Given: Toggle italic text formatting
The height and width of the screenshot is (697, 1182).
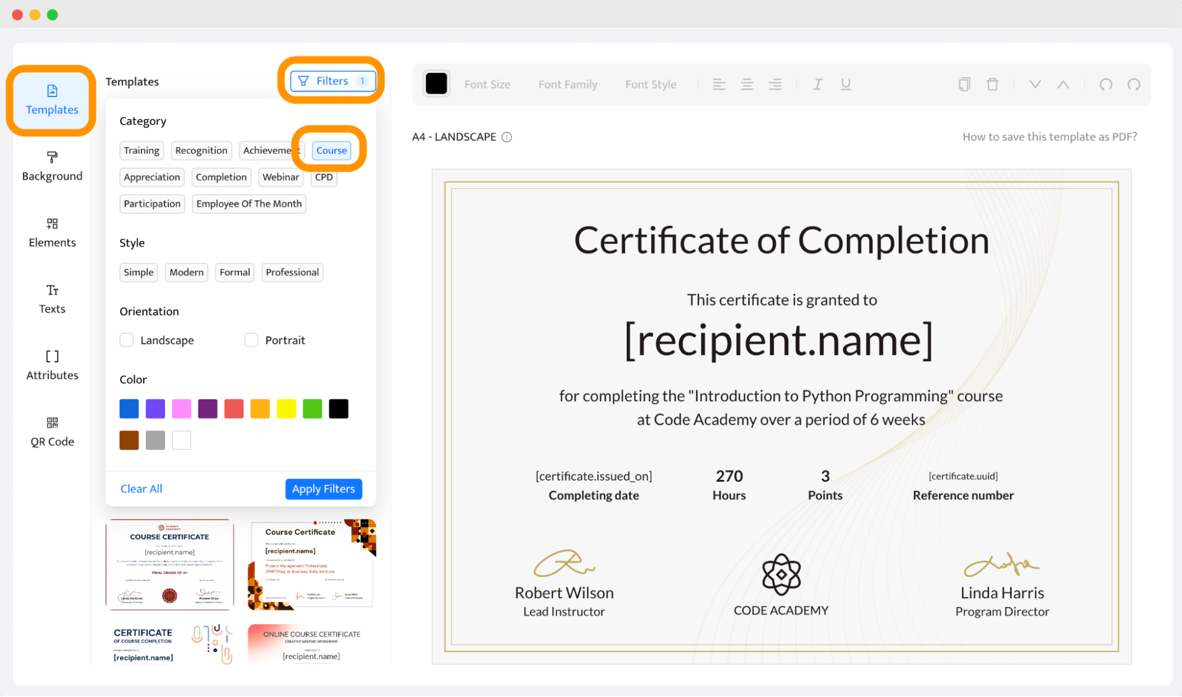Looking at the screenshot, I should [818, 85].
